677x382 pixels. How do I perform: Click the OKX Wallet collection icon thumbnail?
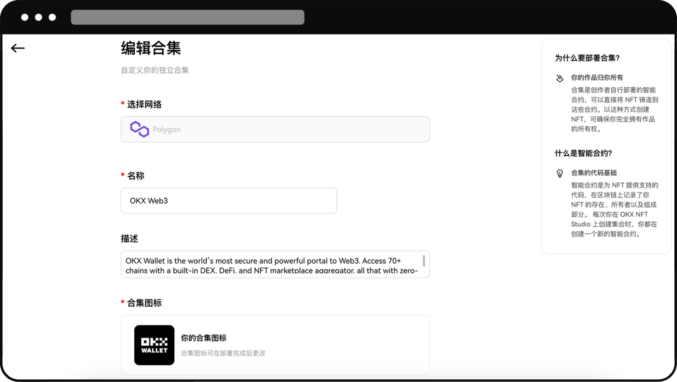[154, 345]
